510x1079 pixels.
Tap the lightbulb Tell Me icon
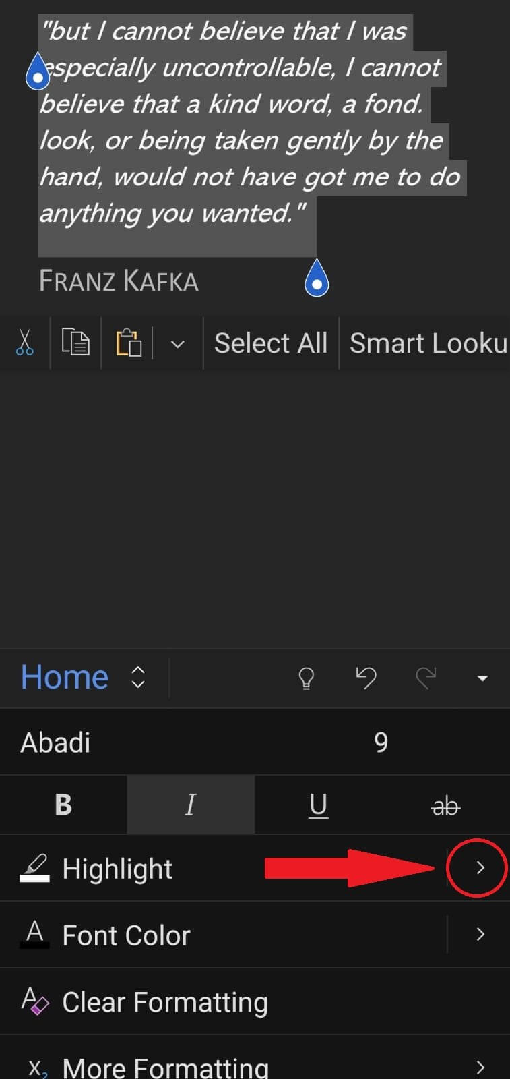click(307, 678)
